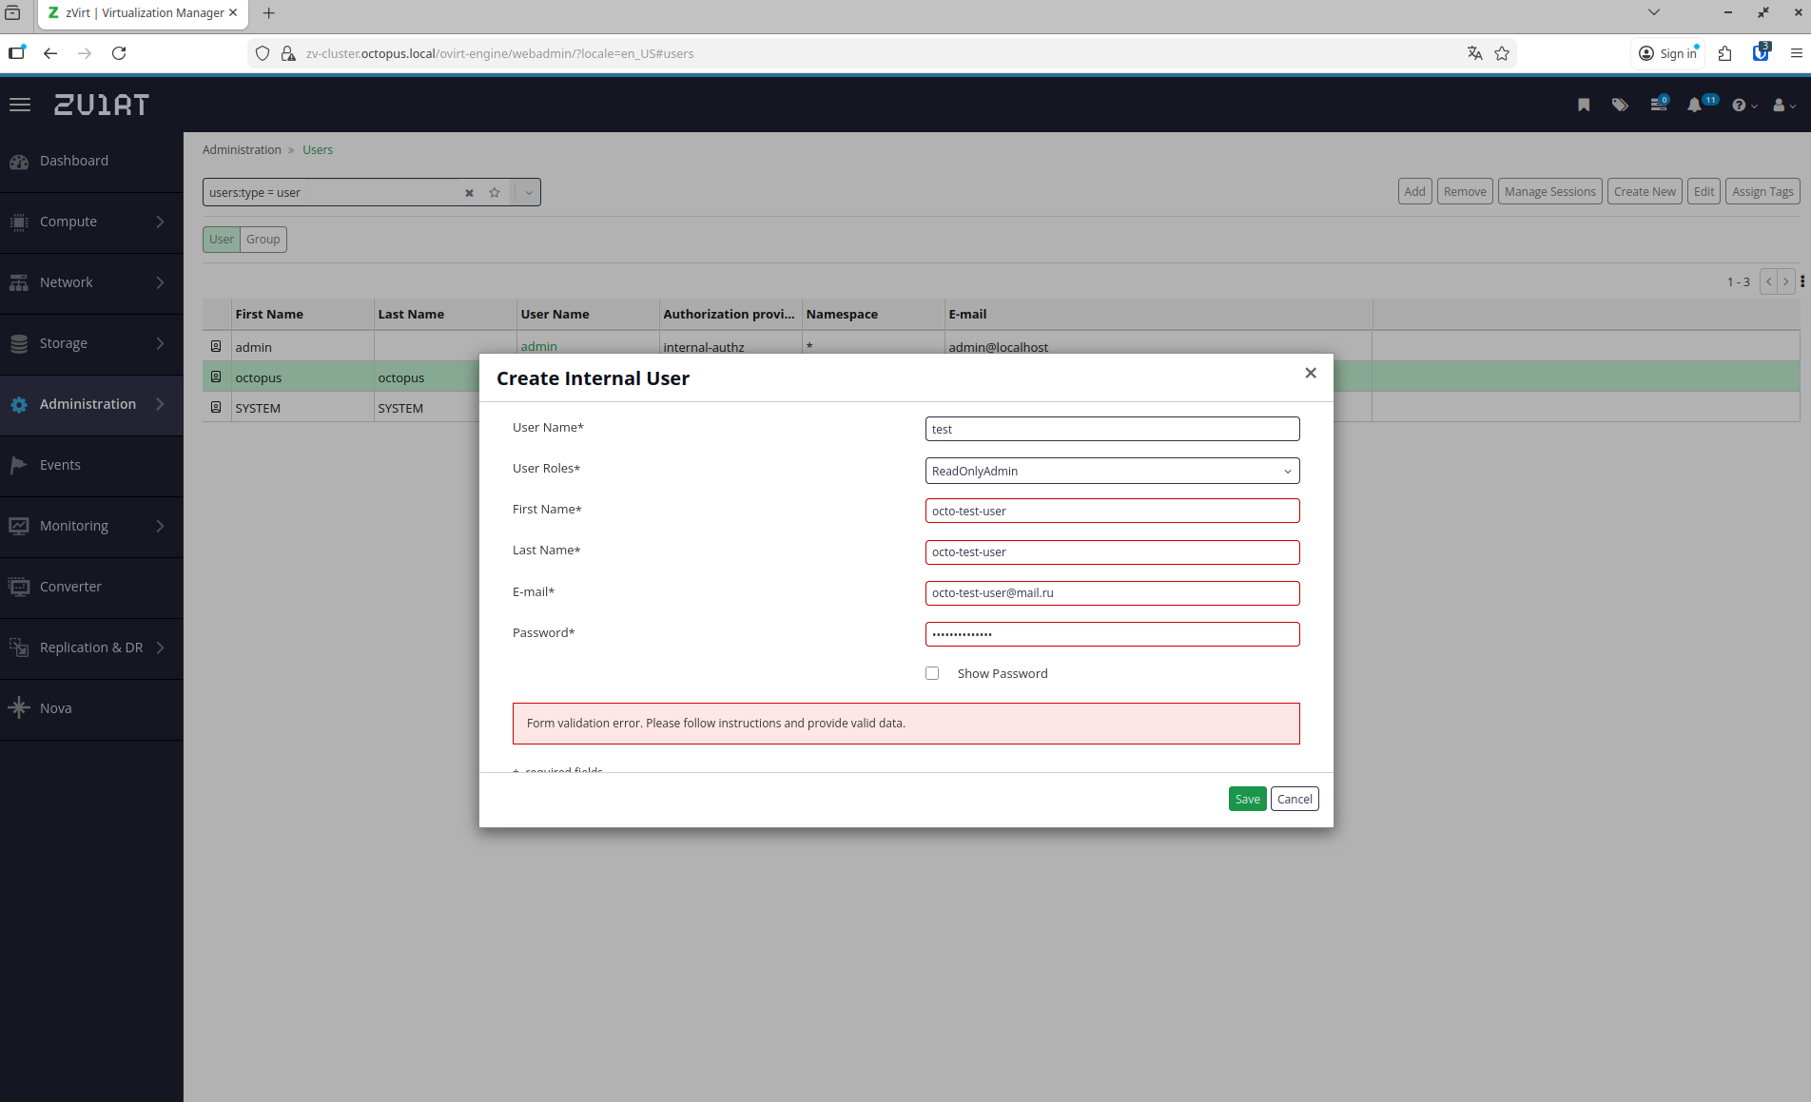
Task: Open the bookmarks flag icon
Action: (1584, 105)
